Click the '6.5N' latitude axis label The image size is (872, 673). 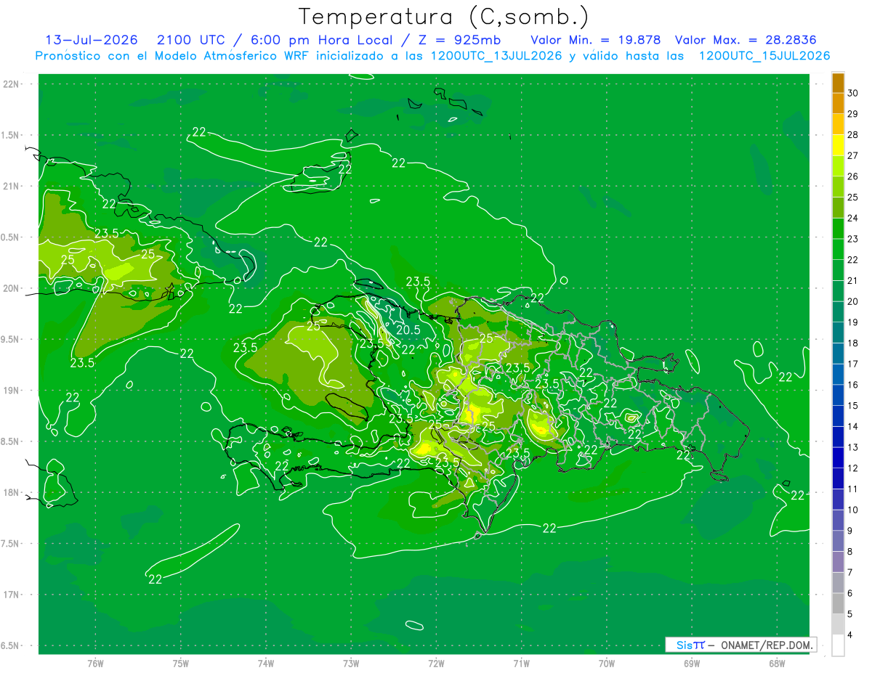(x=11, y=646)
